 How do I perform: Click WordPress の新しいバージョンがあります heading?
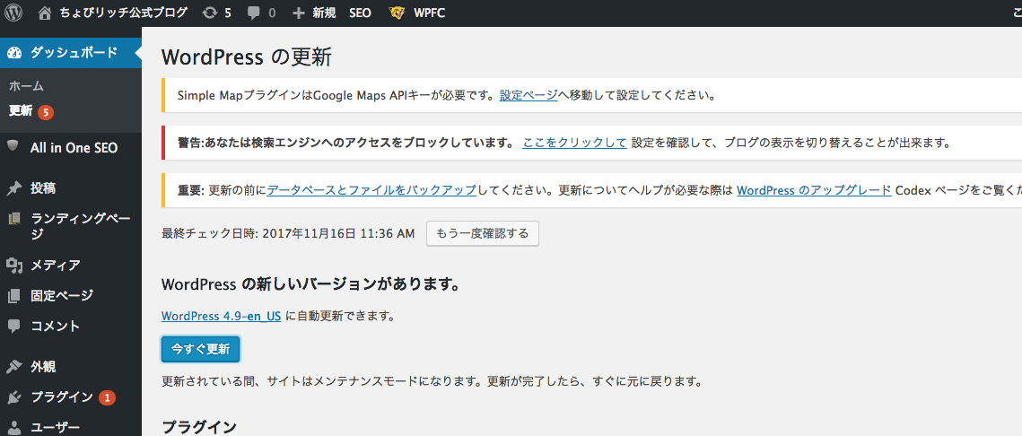click(310, 284)
